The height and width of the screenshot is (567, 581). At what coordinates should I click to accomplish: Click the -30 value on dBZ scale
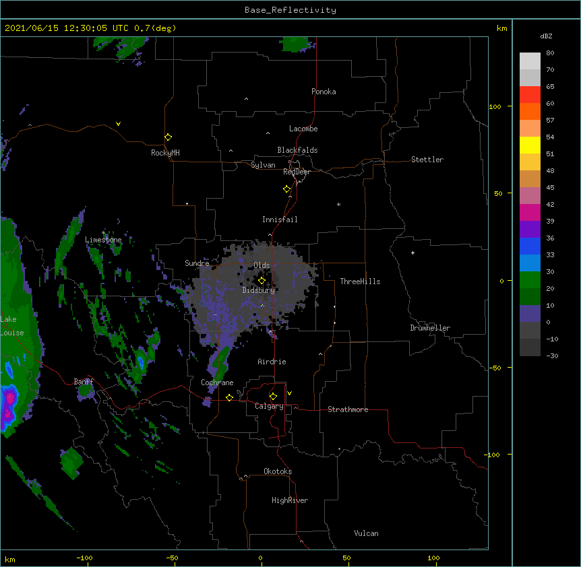coord(552,356)
